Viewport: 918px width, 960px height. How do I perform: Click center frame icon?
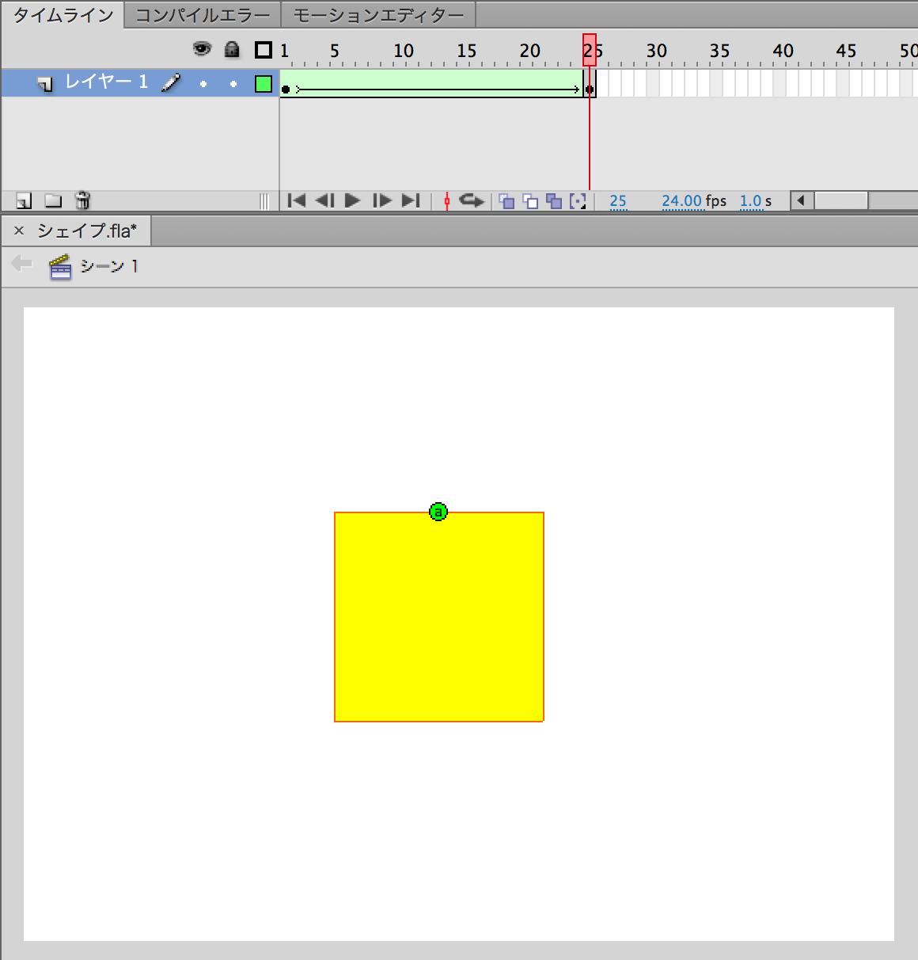coord(447,201)
